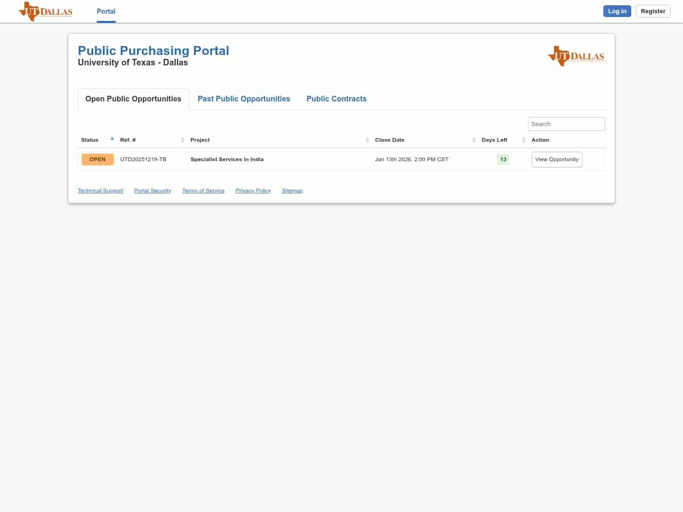Open the Public Contracts tab
This screenshot has height=512, width=683.
[x=337, y=99]
